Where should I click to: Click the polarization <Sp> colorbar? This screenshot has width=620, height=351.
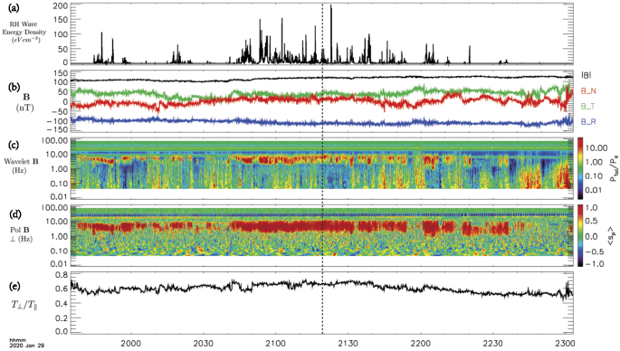pyautogui.click(x=580, y=235)
